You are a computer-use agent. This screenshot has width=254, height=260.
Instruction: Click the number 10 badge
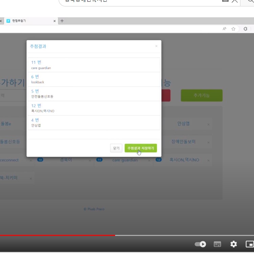click(40, 160)
